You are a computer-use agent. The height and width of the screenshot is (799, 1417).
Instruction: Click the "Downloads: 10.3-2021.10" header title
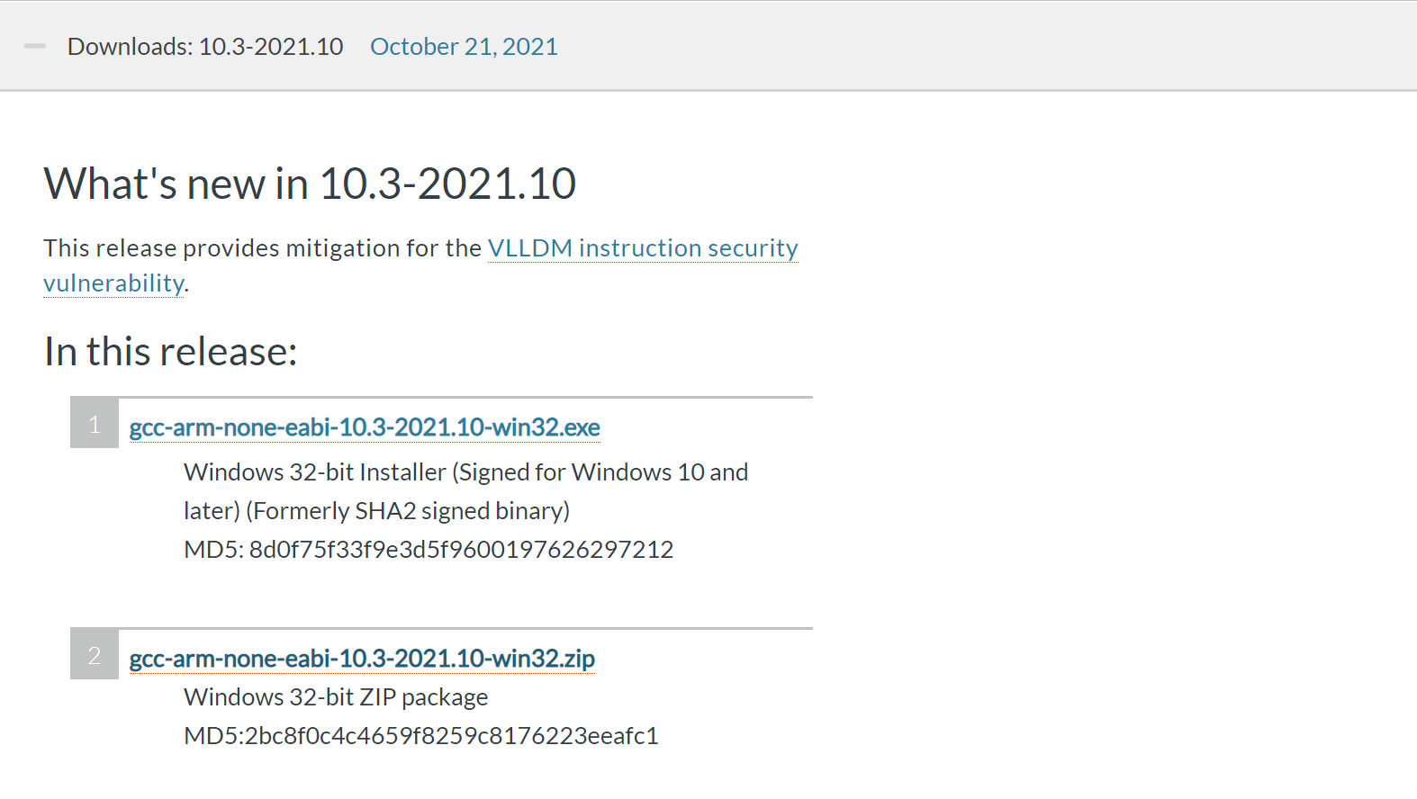pos(205,47)
